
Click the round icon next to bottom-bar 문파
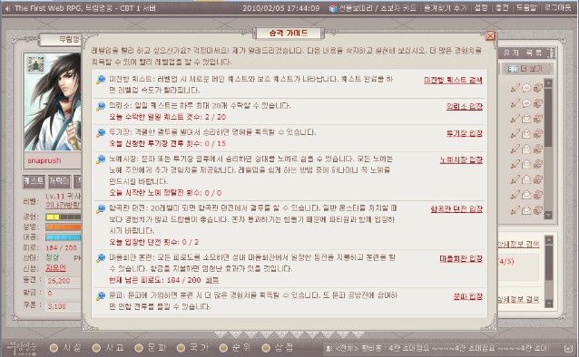[x=139, y=348]
